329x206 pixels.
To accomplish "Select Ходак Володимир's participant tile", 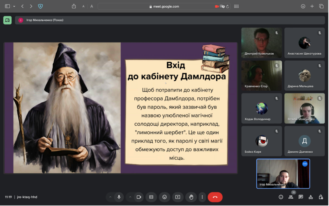I will pos(262,108).
